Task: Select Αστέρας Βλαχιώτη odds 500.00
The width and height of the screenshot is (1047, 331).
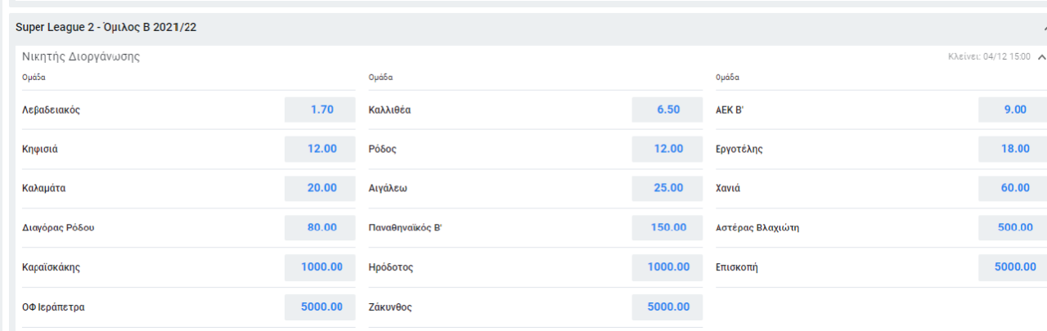Action: (1013, 227)
